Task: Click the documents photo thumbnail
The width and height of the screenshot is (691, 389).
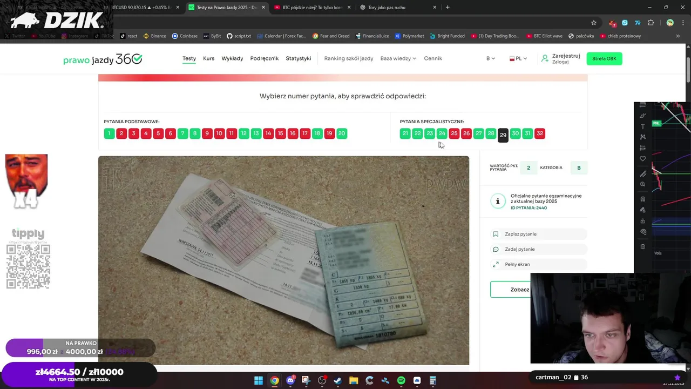Action: (283, 260)
